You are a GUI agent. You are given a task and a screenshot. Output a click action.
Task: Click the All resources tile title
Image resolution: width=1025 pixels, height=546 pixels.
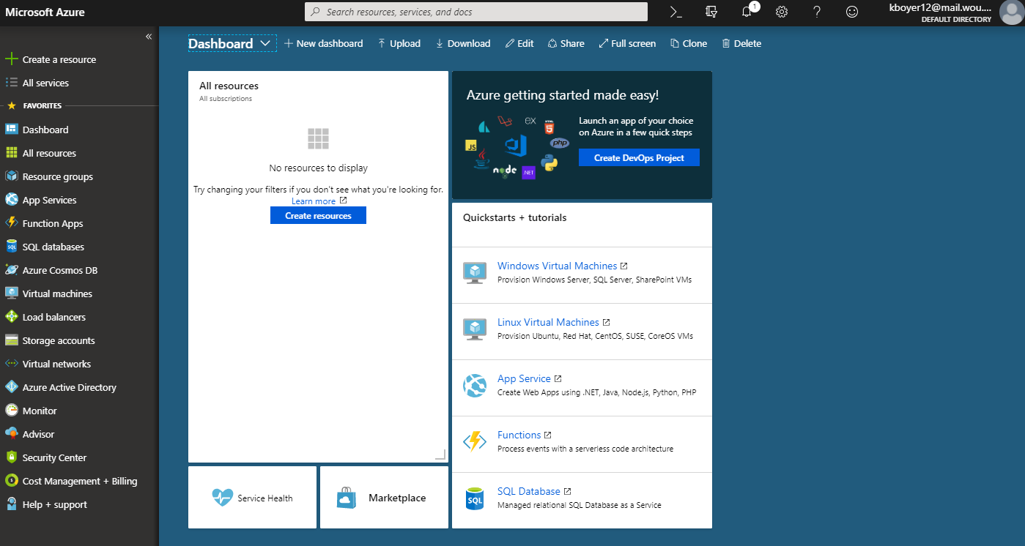pyautogui.click(x=229, y=86)
